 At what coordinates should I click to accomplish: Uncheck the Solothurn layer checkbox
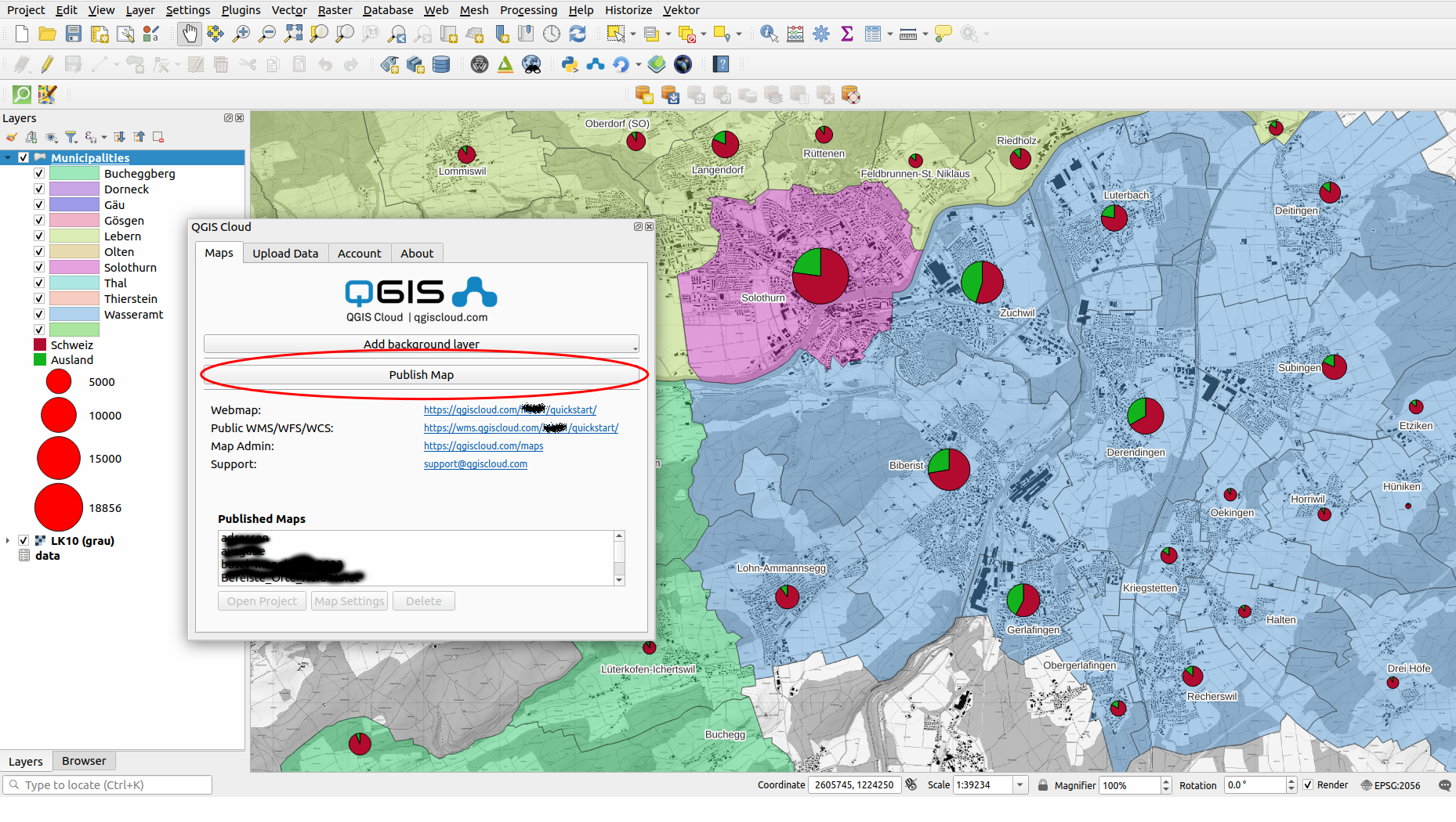[x=39, y=267]
